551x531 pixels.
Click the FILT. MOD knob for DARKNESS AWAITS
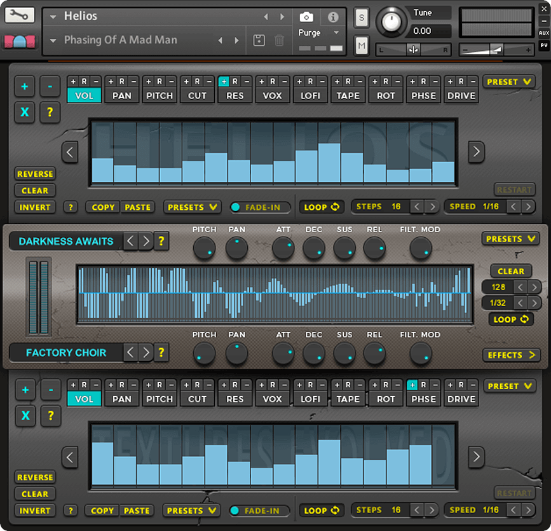pos(419,249)
